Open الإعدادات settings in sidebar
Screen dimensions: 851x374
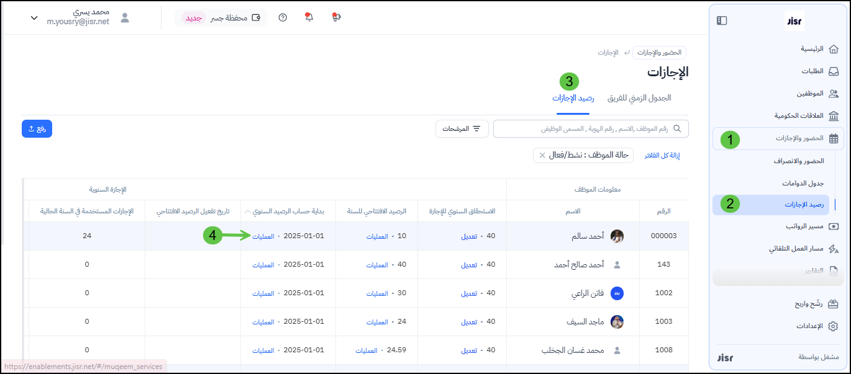pyautogui.click(x=812, y=326)
